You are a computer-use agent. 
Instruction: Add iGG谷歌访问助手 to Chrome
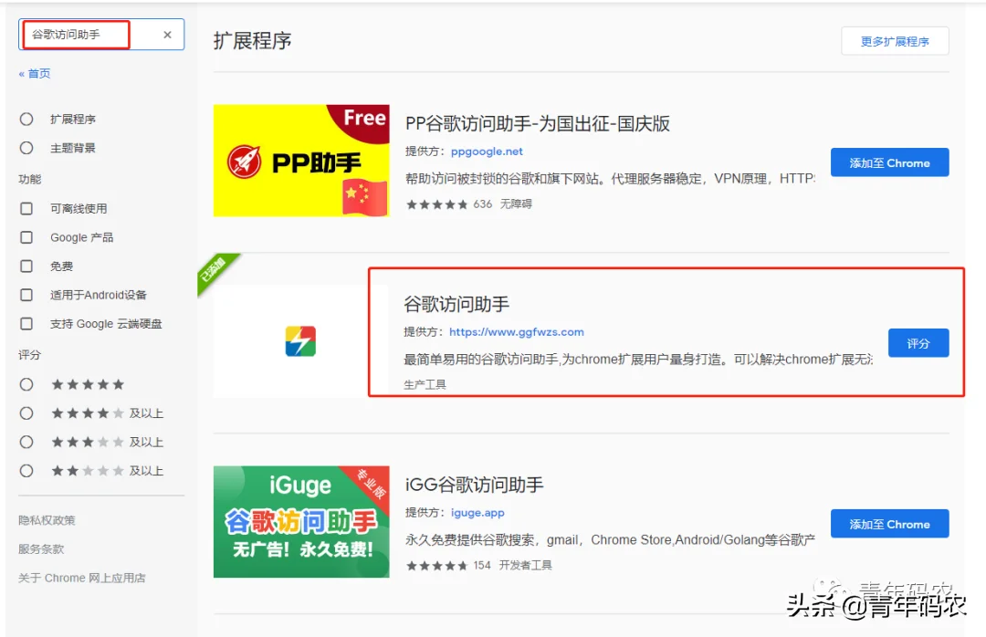point(889,524)
